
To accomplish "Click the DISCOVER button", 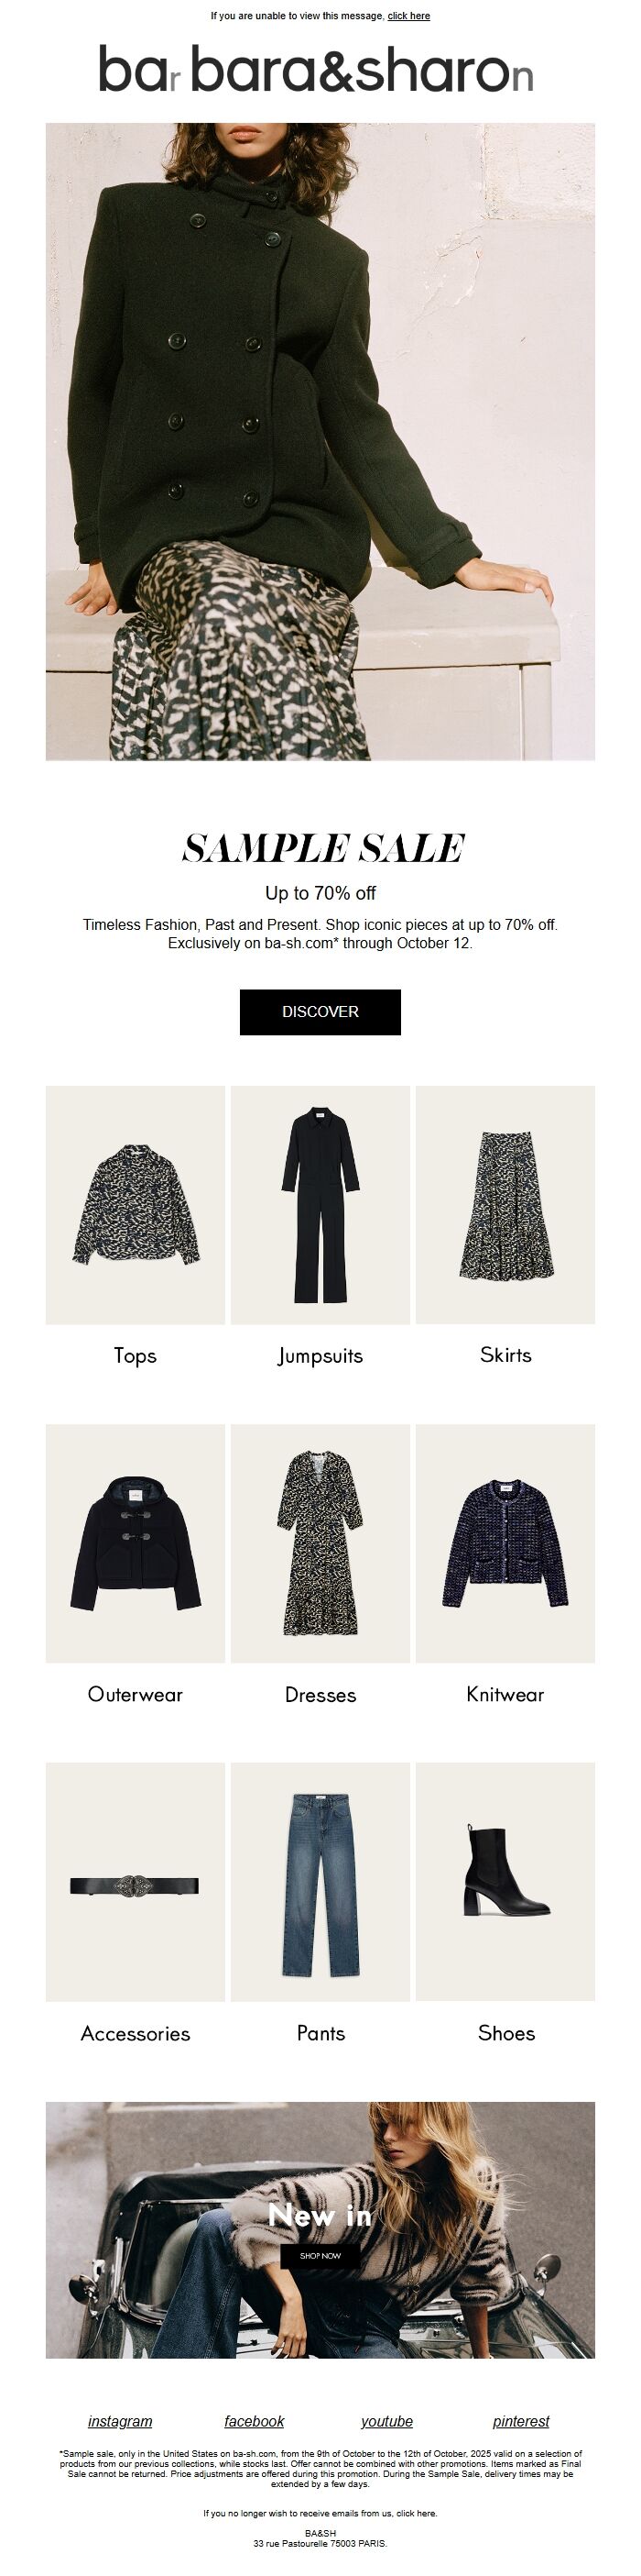I will coord(320,1012).
